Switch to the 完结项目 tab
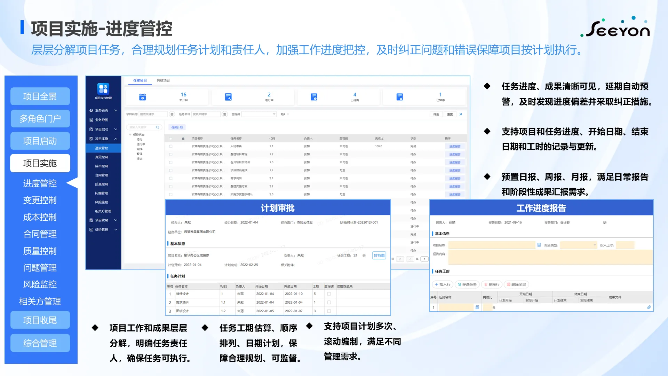 [163, 80]
